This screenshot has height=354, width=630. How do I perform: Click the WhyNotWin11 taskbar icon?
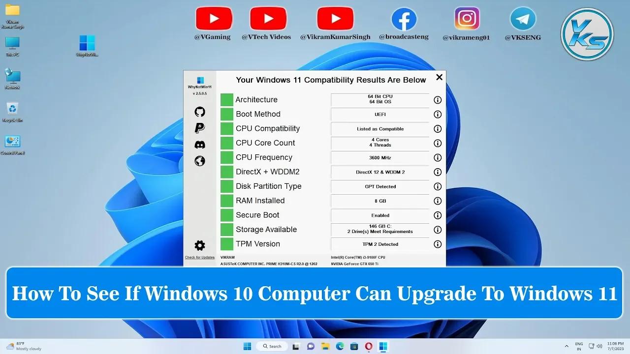pyautogui.click(x=383, y=346)
